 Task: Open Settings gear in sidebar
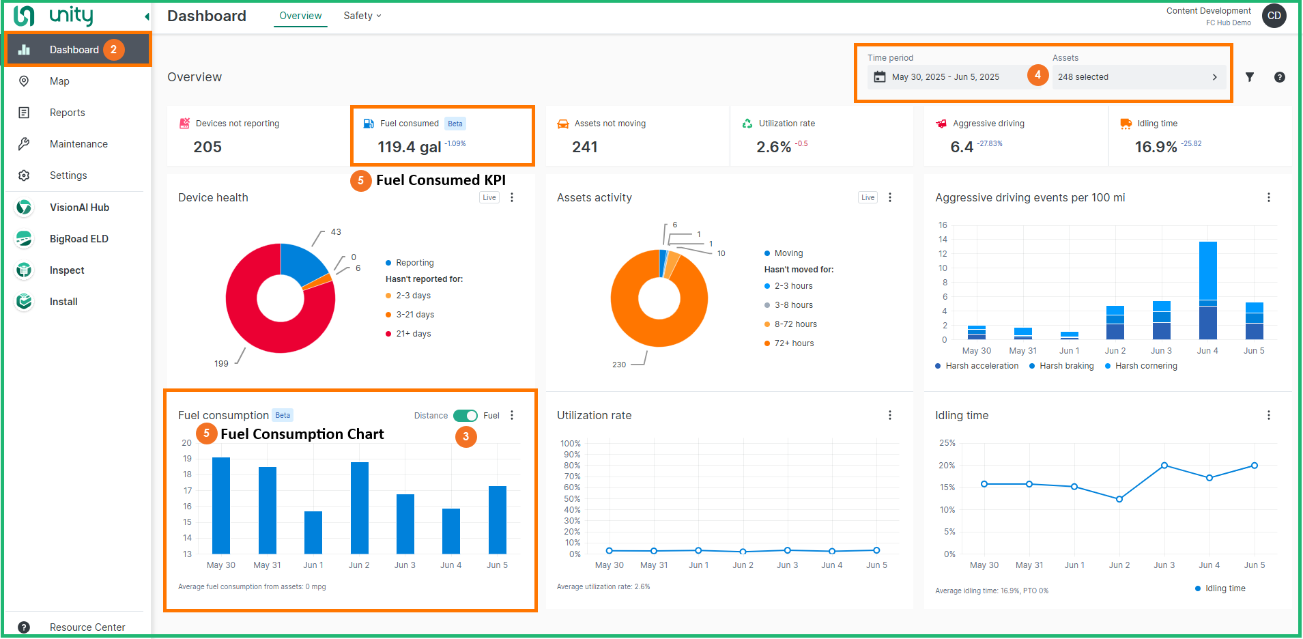pyautogui.click(x=24, y=175)
